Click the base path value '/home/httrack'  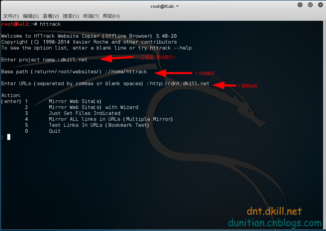(x=127, y=72)
